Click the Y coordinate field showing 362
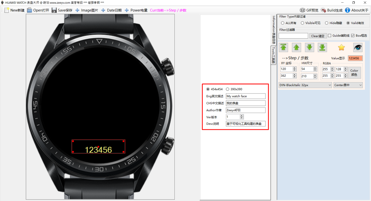The width and height of the screenshot is (371, 201). 286,76
